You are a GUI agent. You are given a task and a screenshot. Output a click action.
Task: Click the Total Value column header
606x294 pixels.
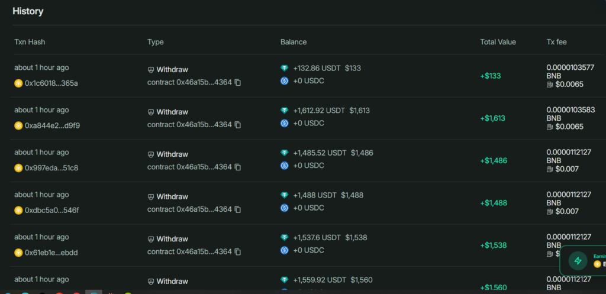[x=498, y=42]
